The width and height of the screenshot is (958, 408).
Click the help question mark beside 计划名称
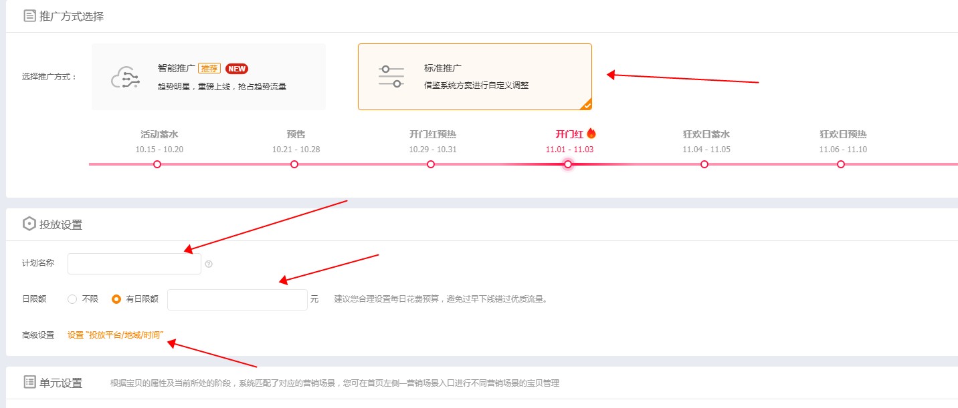[x=207, y=264]
